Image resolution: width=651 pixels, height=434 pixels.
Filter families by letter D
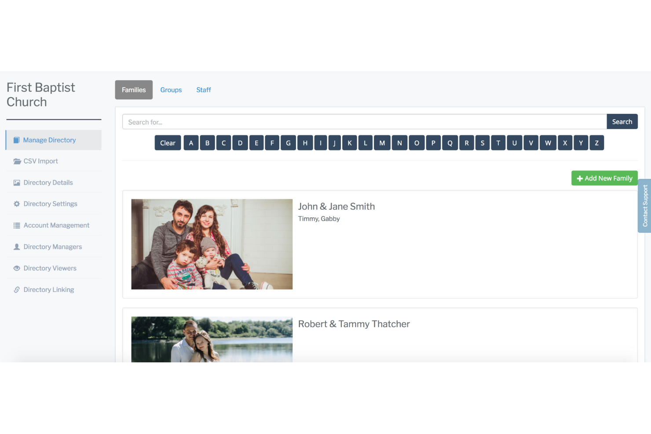[x=240, y=143]
